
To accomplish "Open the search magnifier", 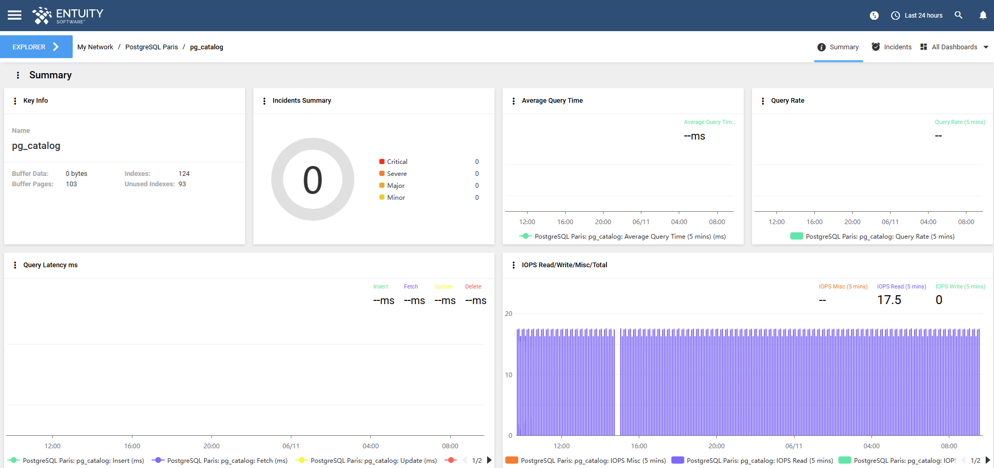I will coord(959,15).
